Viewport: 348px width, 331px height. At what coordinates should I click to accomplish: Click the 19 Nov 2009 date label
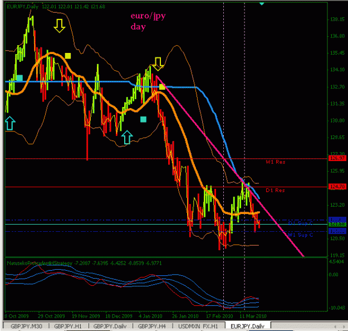(86, 316)
